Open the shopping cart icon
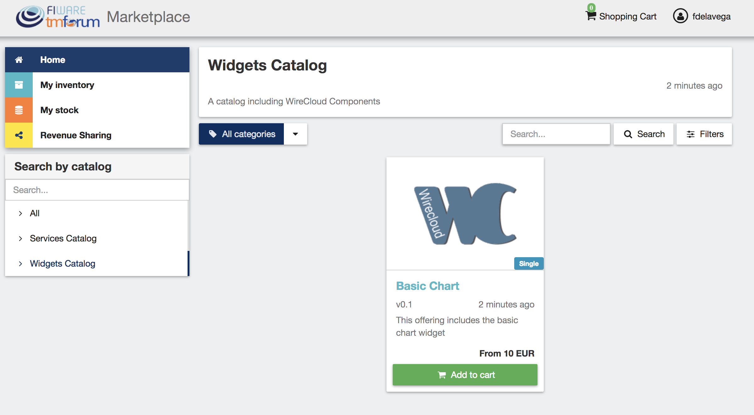Screen dimensions: 754x415 (x=591, y=15)
